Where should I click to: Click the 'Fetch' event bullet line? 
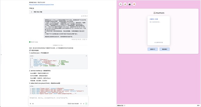coord(40,78)
